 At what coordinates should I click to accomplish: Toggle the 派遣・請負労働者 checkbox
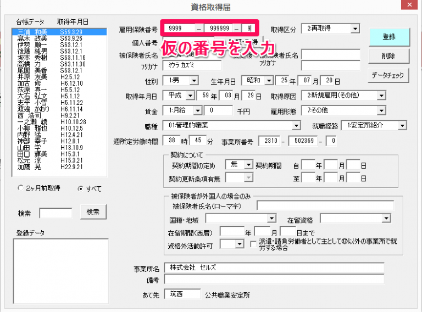point(253,244)
